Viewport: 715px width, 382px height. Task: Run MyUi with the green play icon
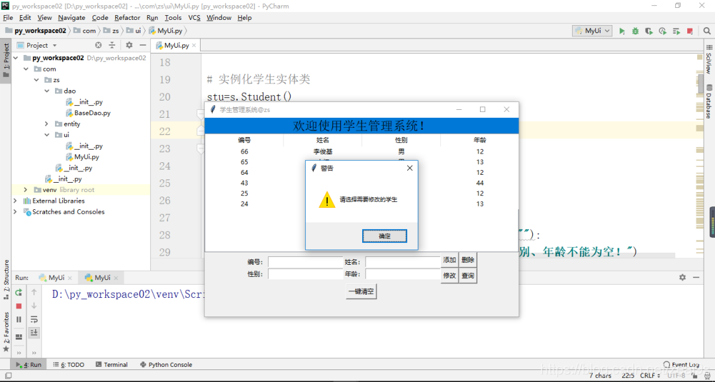pyautogui.click(x=622, y=31)
